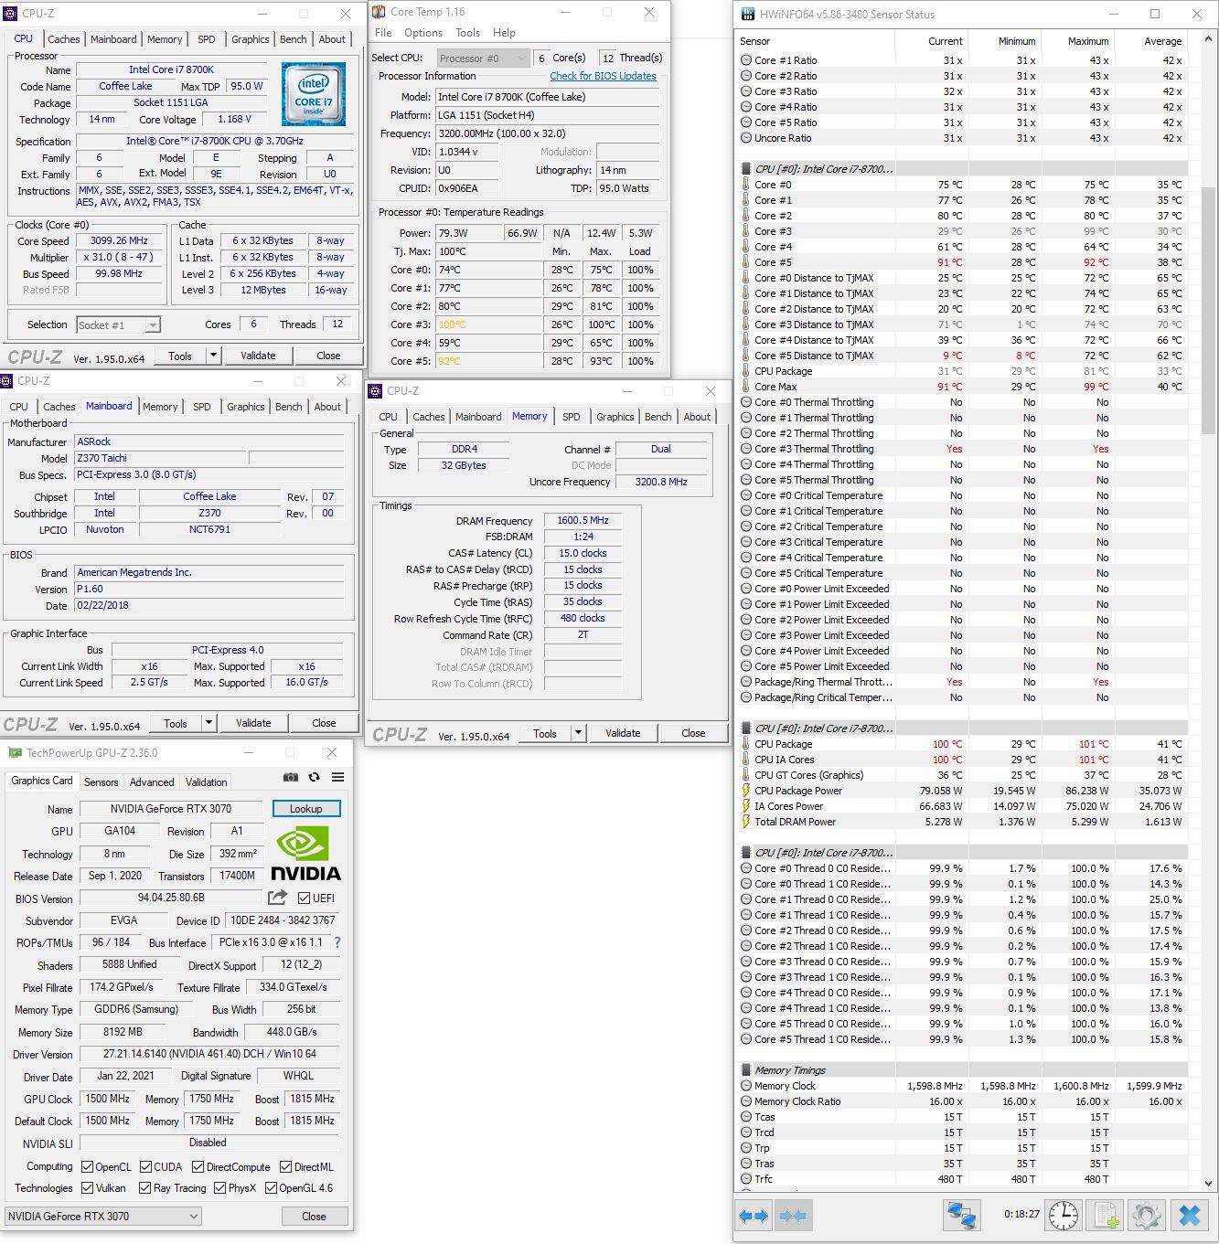Click HWiNFO Maximum column header

1087,41
